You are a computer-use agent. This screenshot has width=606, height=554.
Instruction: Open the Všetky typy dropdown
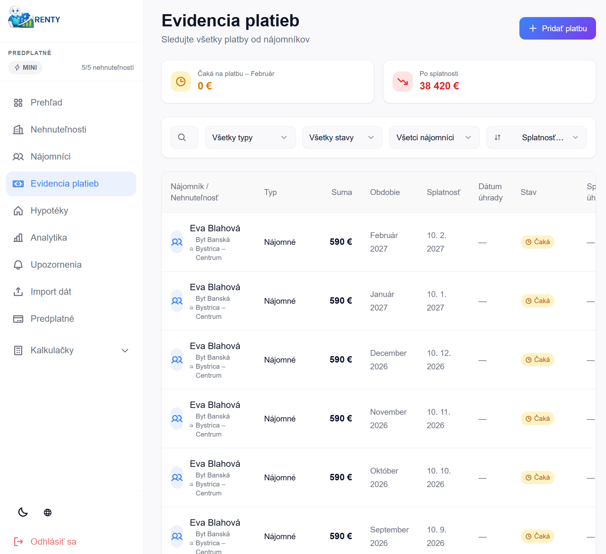250,137
